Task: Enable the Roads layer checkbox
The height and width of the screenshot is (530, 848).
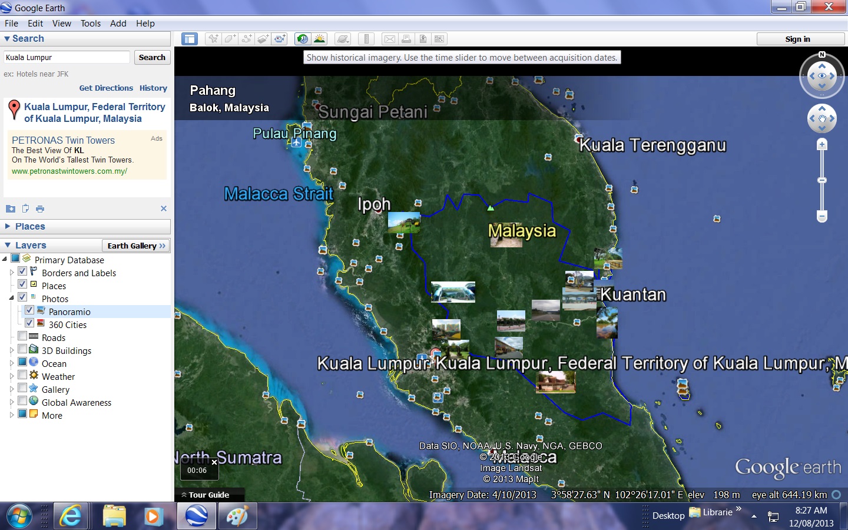Action: point(22,336)
